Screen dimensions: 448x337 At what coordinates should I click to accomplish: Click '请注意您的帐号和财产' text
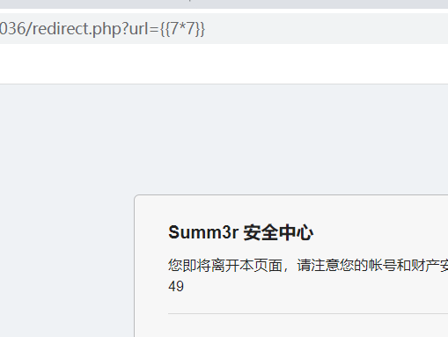point(368,266)
